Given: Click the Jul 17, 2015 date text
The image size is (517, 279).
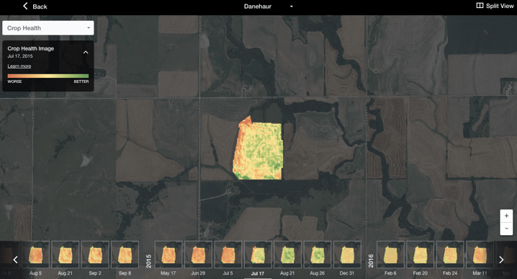Looking at the screenshot, I should (20, 56).
